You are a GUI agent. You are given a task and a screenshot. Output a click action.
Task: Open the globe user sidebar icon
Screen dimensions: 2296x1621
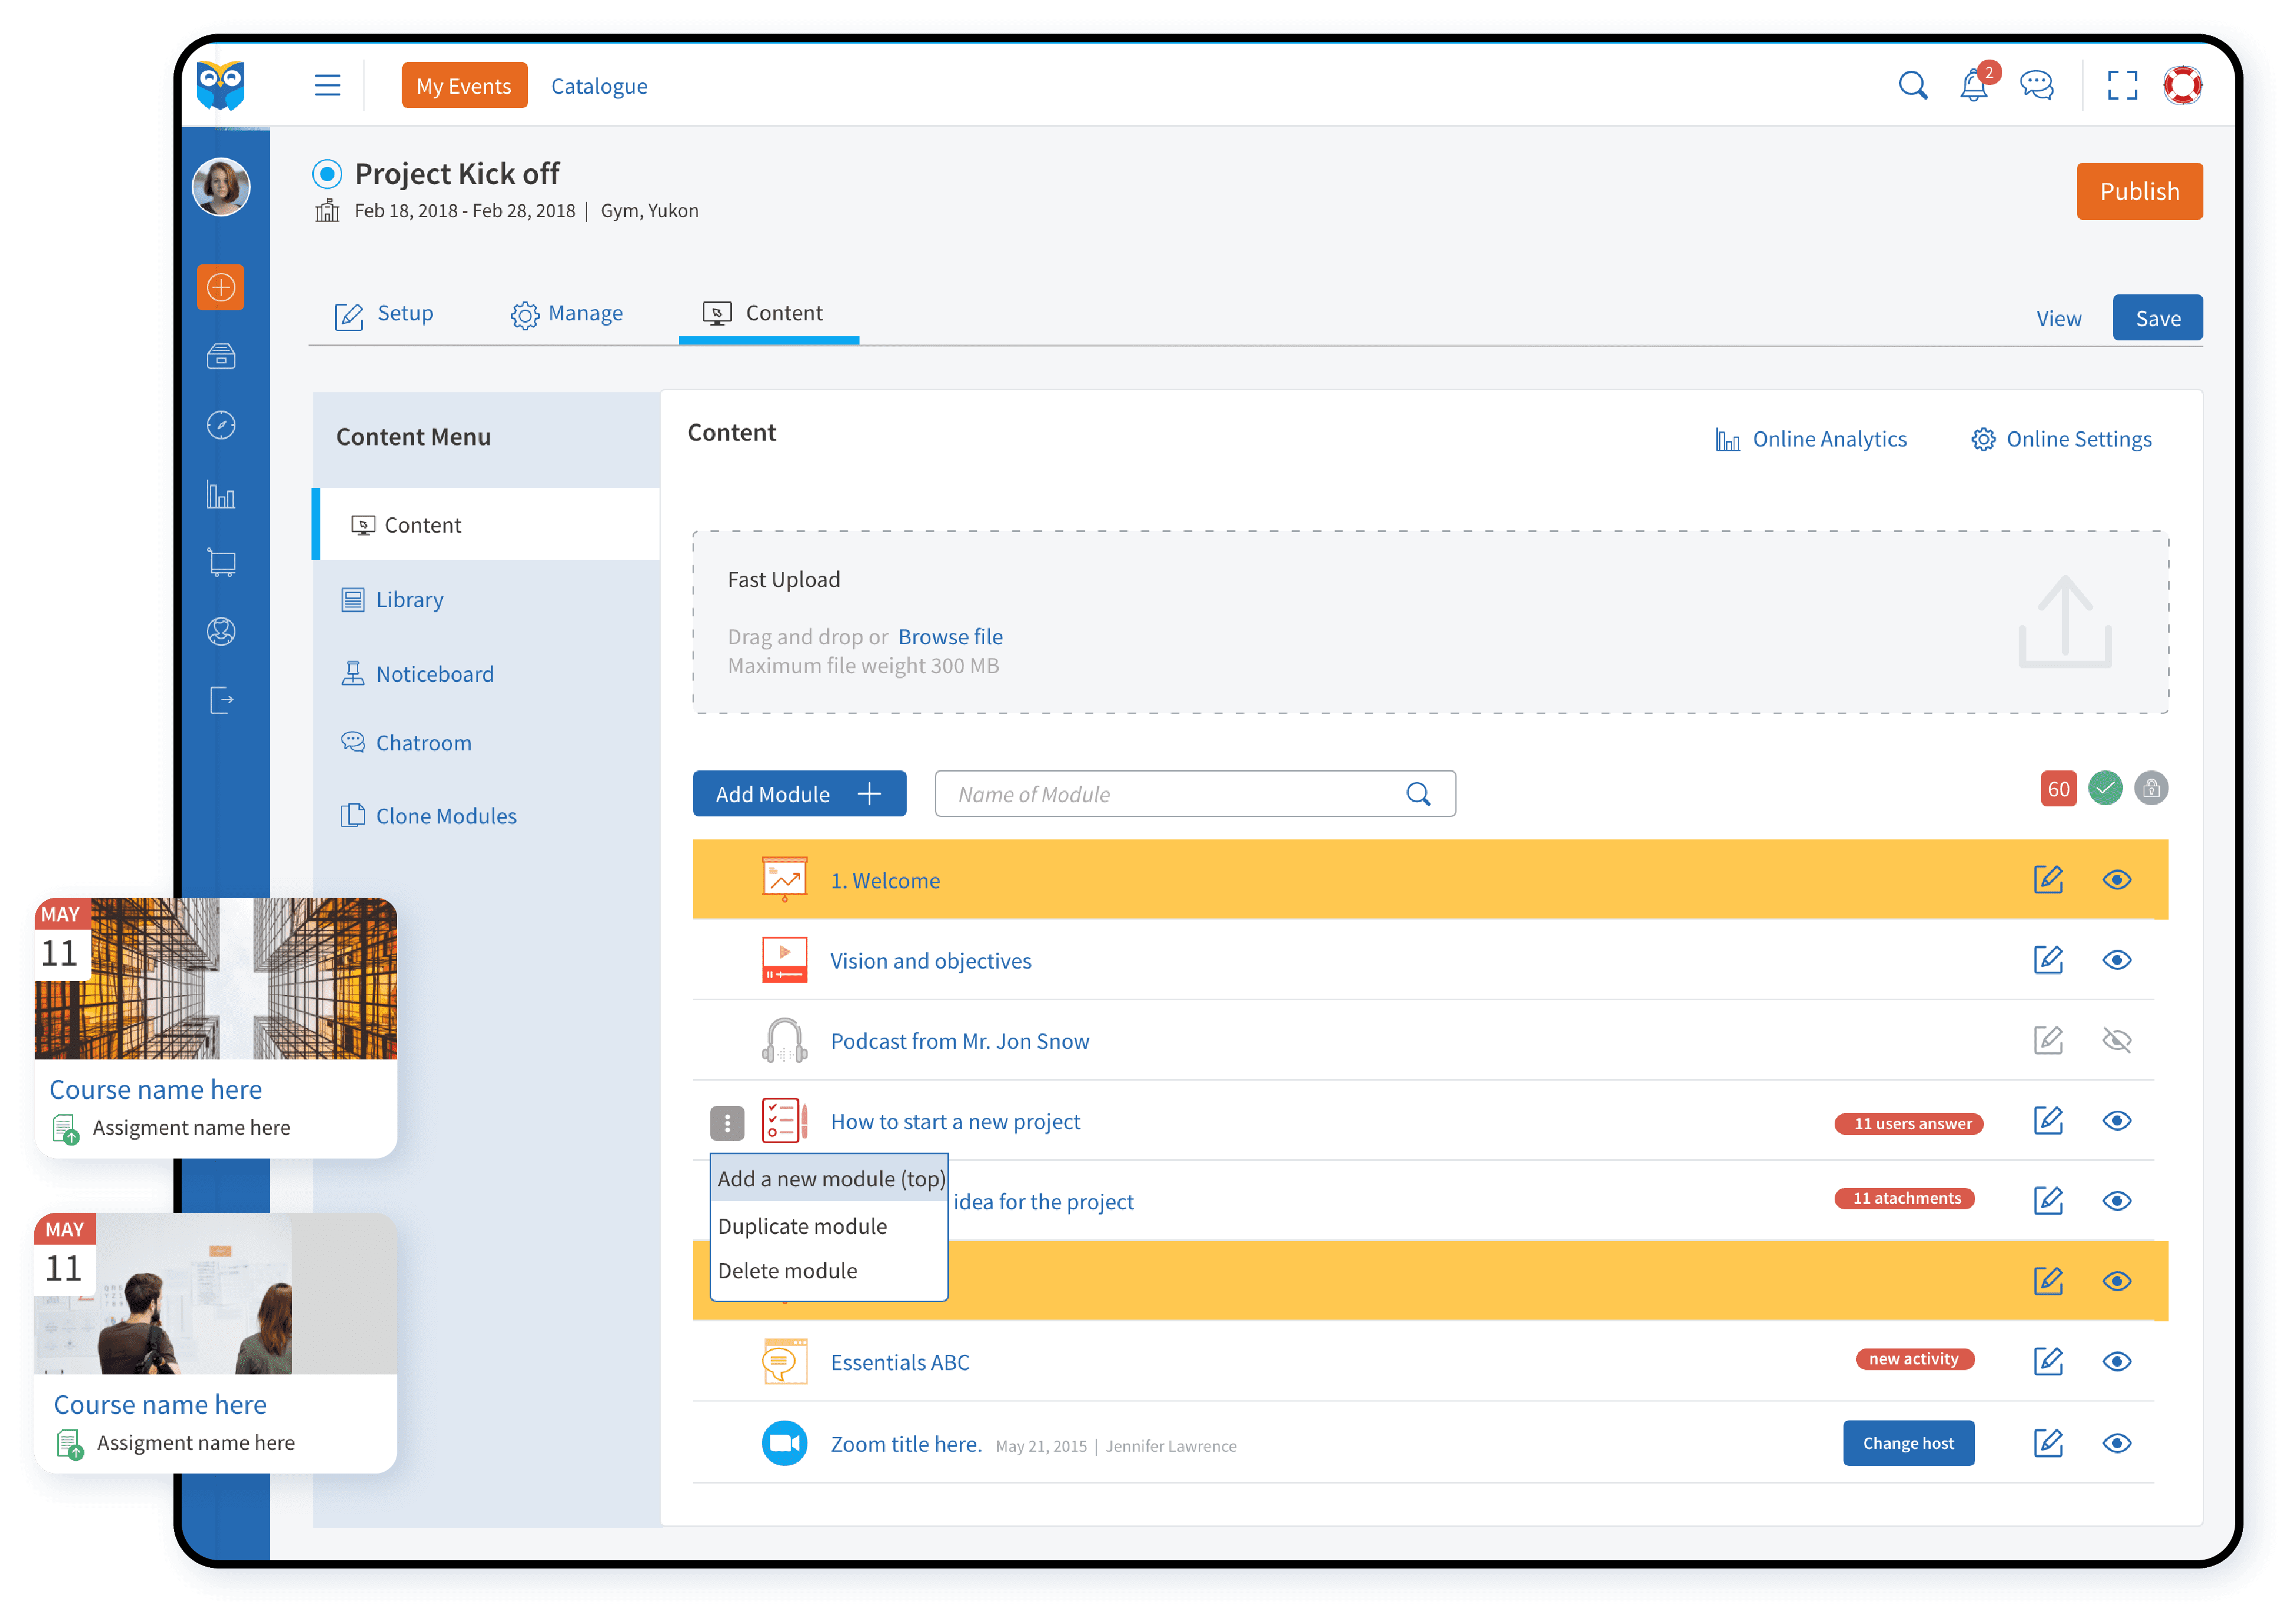click(x=221, y=632)
